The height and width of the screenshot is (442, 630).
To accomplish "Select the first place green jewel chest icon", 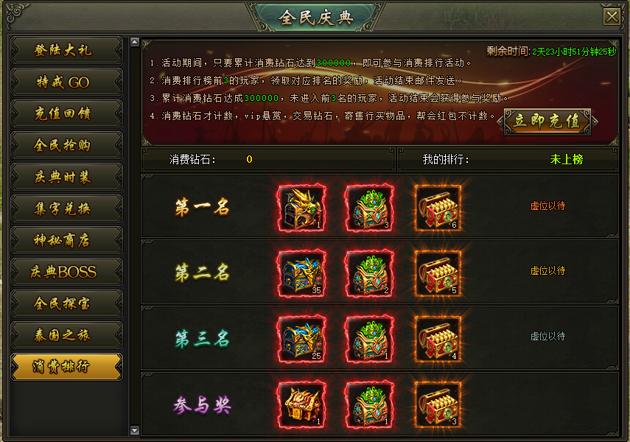I will [x=370, y=208].
